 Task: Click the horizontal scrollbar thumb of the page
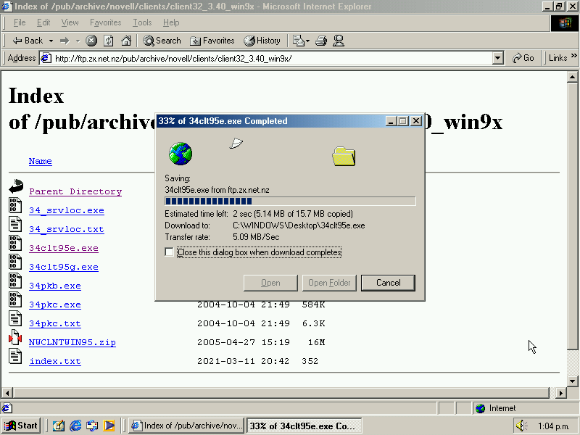281,392
